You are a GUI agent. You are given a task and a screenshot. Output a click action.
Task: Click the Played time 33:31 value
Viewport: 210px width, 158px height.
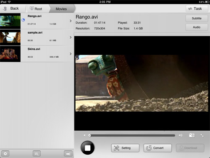click(x=137, y=23)
